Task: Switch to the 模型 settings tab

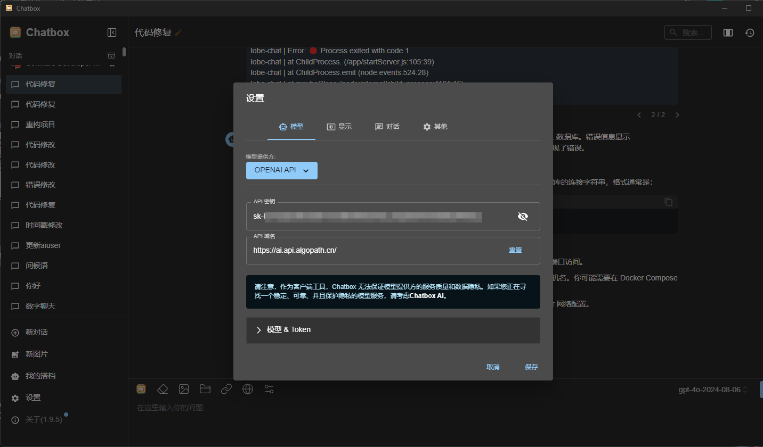Action: 291,127
